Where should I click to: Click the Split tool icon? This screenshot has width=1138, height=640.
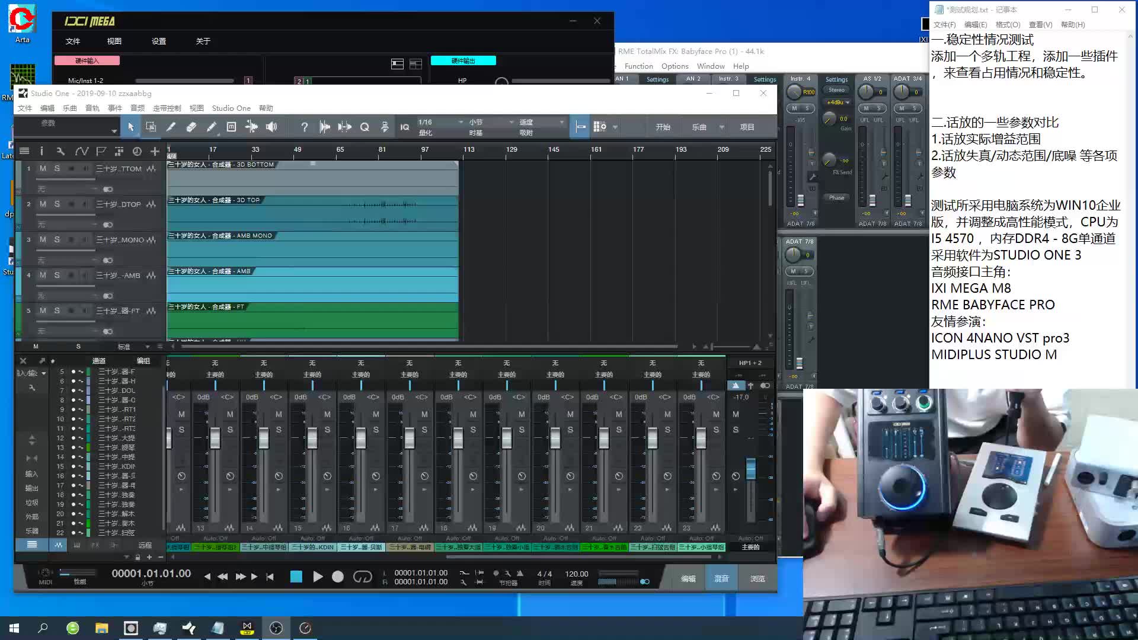(171, 127)
